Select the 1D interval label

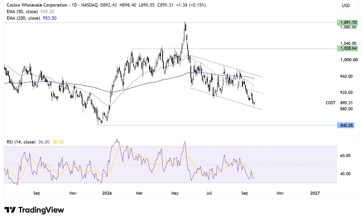click(74, 5)
